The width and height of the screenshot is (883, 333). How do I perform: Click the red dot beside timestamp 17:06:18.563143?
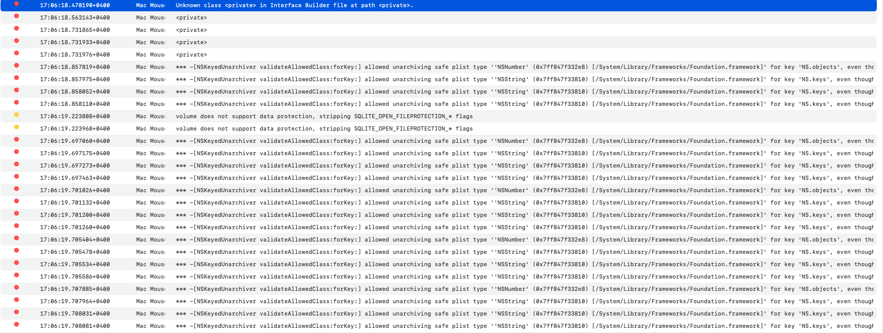tap(16, 16)
